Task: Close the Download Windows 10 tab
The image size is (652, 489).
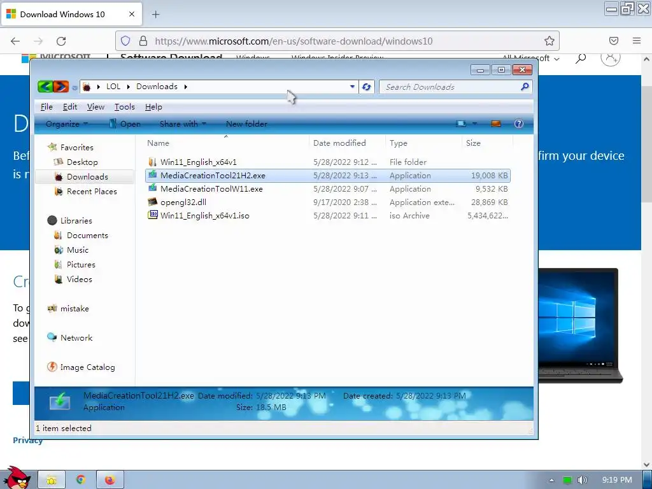Action: tap(132, 14)
